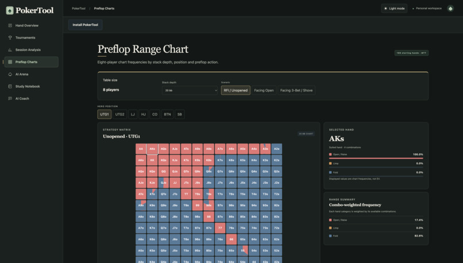Click the Open / Raise frequency bar for AKs
This screenshot has width=463, height=263.
coord(376,158)
